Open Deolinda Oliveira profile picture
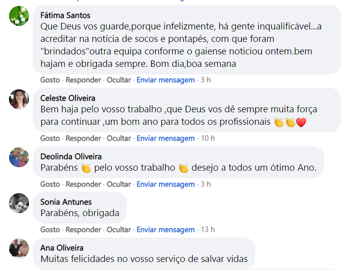343x270 pixels. [19, 157]
